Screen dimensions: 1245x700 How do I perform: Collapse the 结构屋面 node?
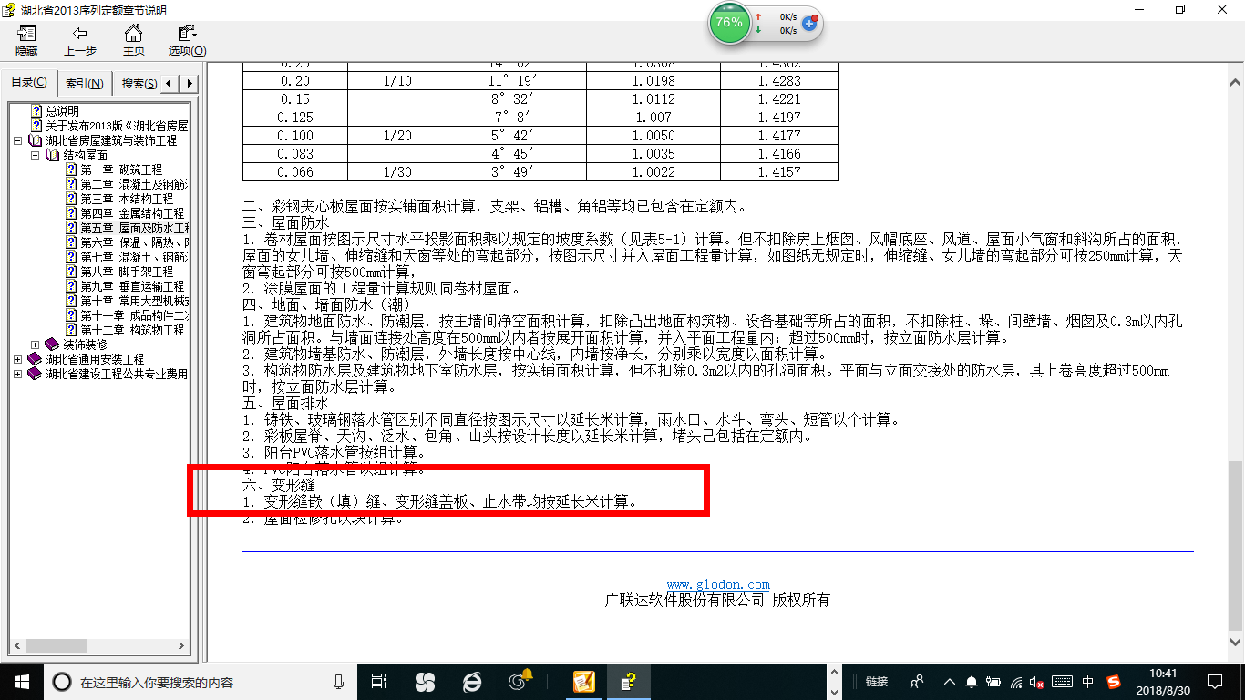pos(35,156)
